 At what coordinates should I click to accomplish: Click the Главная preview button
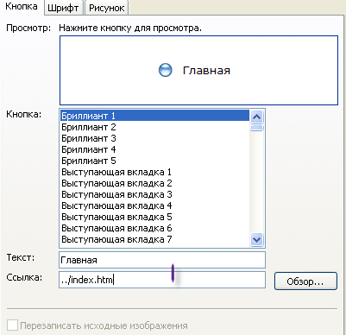click(x=195, y=71)
